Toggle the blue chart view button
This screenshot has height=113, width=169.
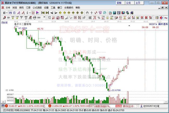[10, 13]
